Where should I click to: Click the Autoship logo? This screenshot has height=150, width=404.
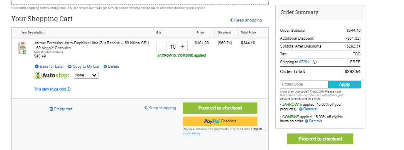pyautogui.click(x=52, y=75)
